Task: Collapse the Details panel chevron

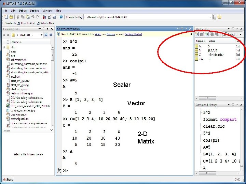Action: click(51, 130)
